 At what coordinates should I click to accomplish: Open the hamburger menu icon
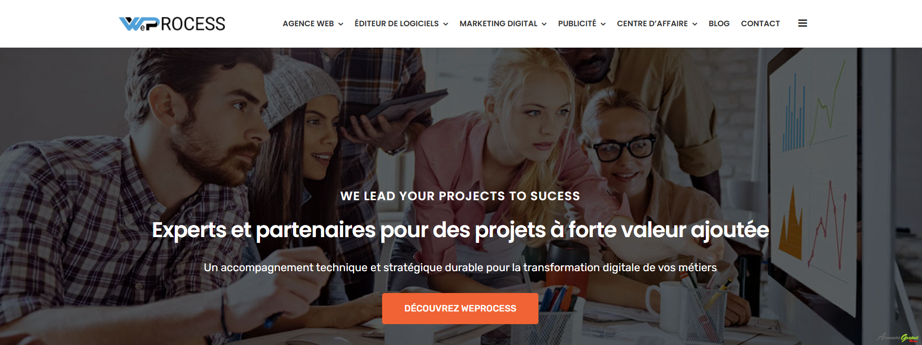coord(803,23)
